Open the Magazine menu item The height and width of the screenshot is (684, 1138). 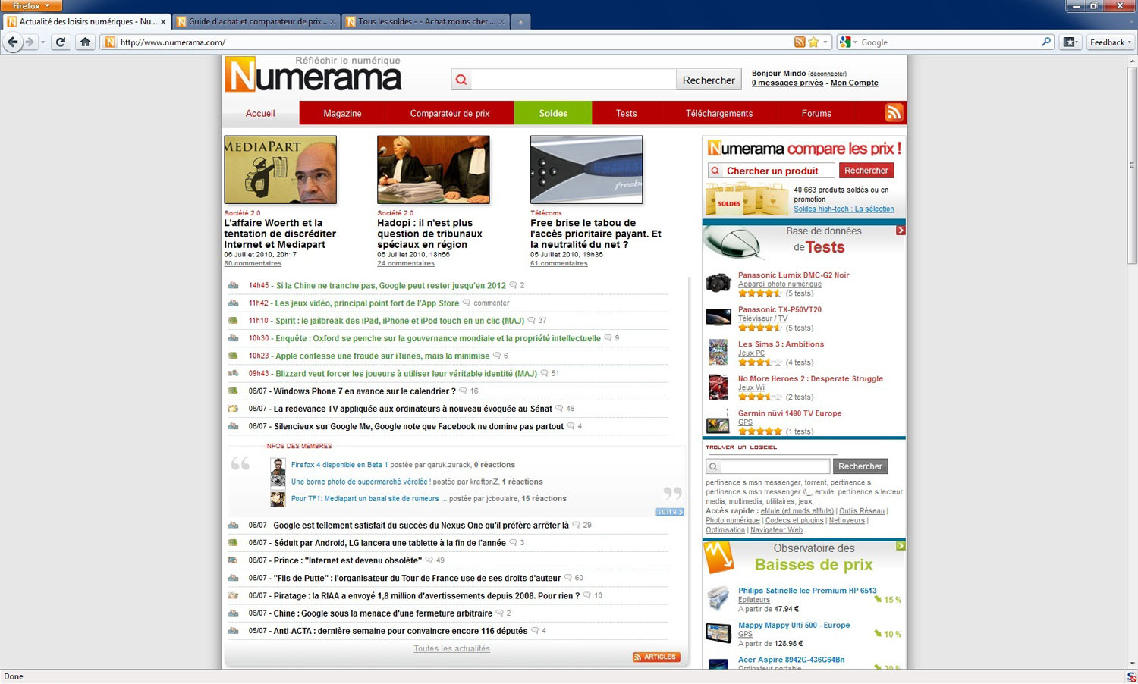point(342,113)
